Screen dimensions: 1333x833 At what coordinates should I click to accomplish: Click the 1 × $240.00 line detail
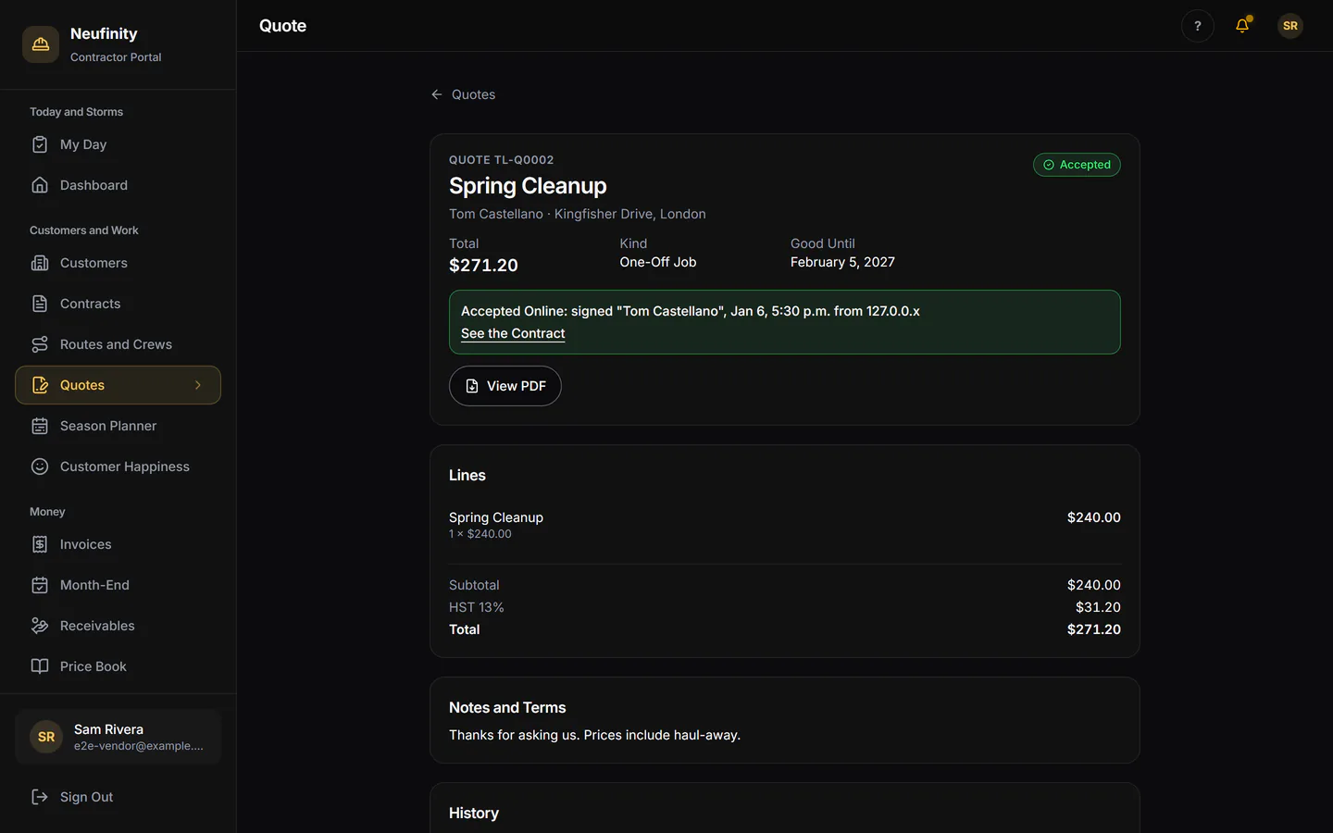[x=480, y=534]
